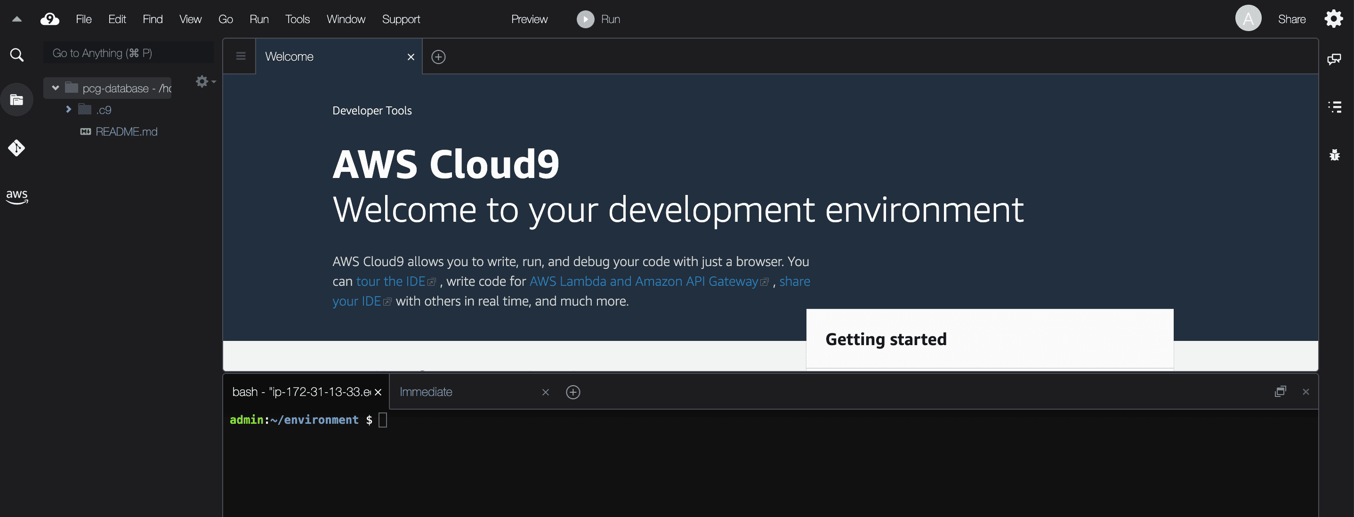
Task: Close the console pane
Action: [1306, 392]
